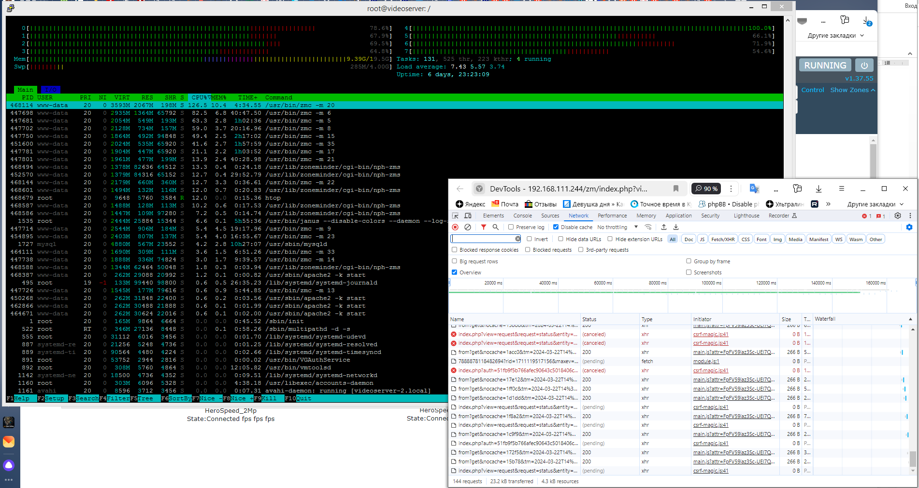Click the RUNNING status button
Image resolution: width=919 pixels, height=488 pixels.
(825, 65)
